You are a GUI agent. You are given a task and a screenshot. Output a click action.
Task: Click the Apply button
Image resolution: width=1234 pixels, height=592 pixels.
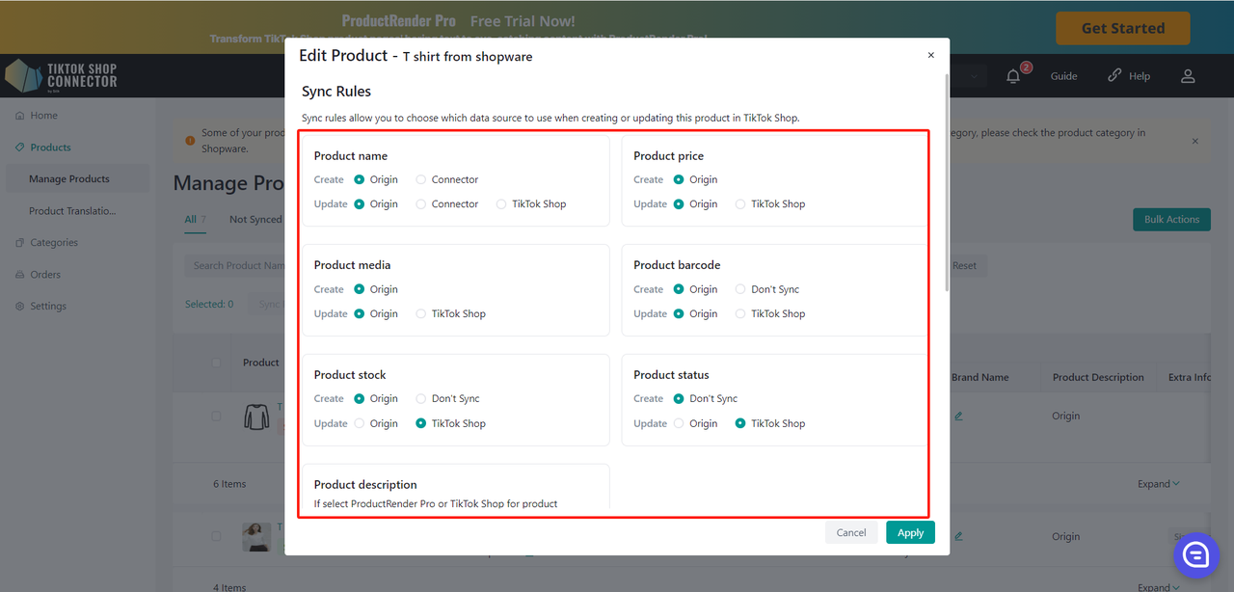910,533
